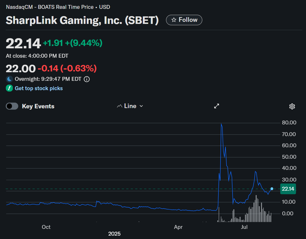Screen dimensions: 306x239
Task: Click the 30.00 y-axis label
Action: click(x=289, y=180)
